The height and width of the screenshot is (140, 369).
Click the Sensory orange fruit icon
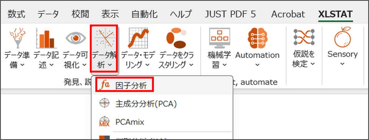342,37
